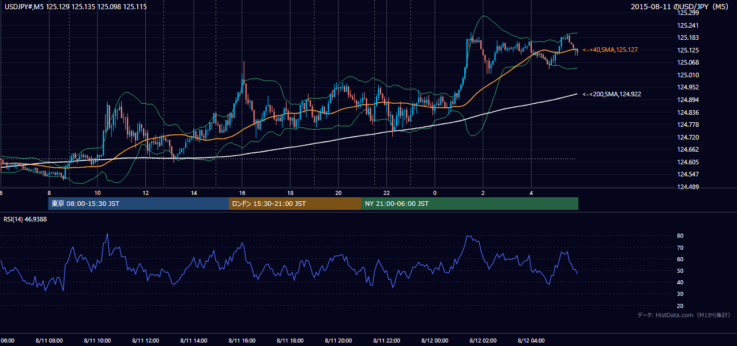Click hour label 18 under price chart

pos(290,193)
